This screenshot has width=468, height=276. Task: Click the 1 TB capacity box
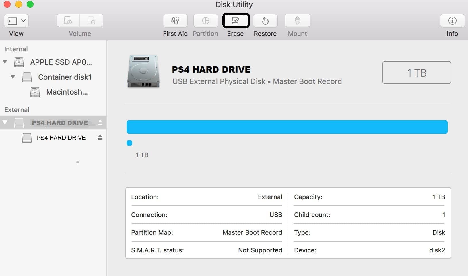[x=417, y=73]
